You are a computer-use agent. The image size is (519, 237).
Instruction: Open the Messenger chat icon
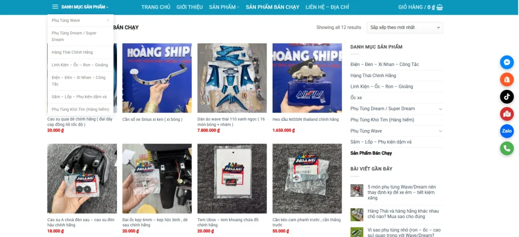[x=507, y=62]
